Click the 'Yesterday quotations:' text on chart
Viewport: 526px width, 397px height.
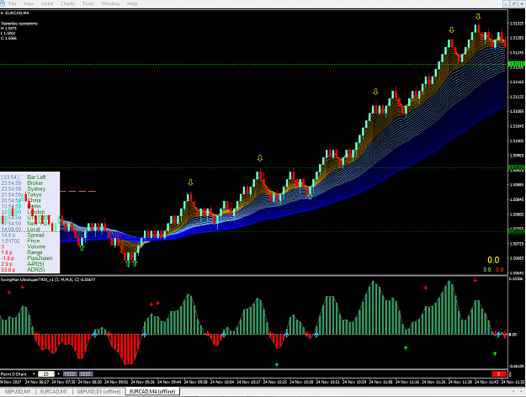tap(19, 24)
